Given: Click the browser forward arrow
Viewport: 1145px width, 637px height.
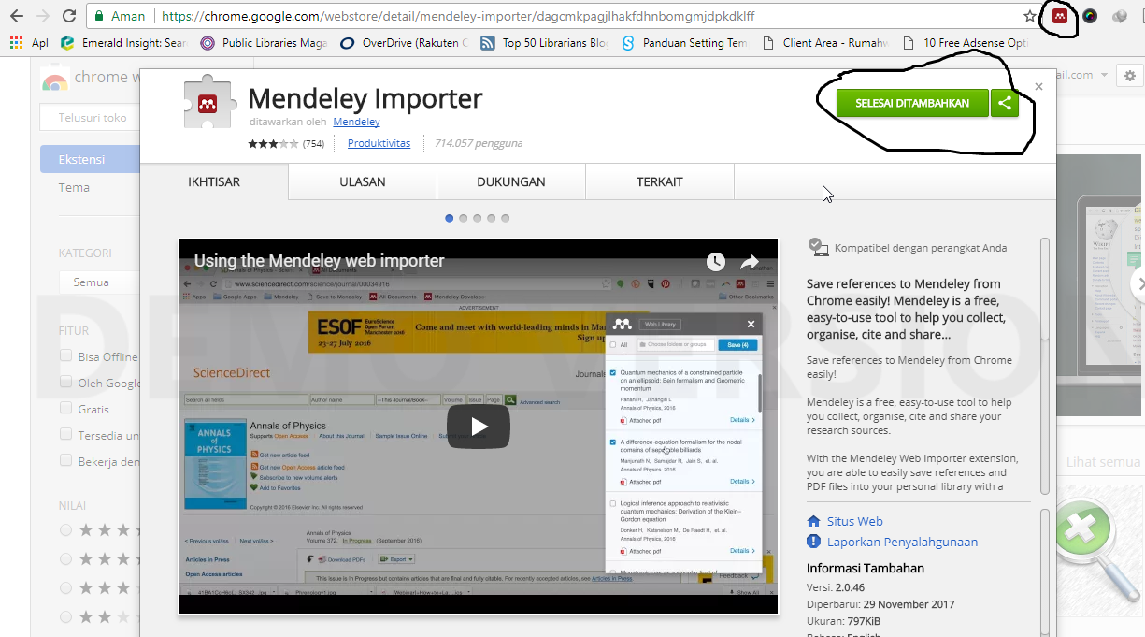Looking at the screenshot, I should pyautogui.click(x=42, y=16).
